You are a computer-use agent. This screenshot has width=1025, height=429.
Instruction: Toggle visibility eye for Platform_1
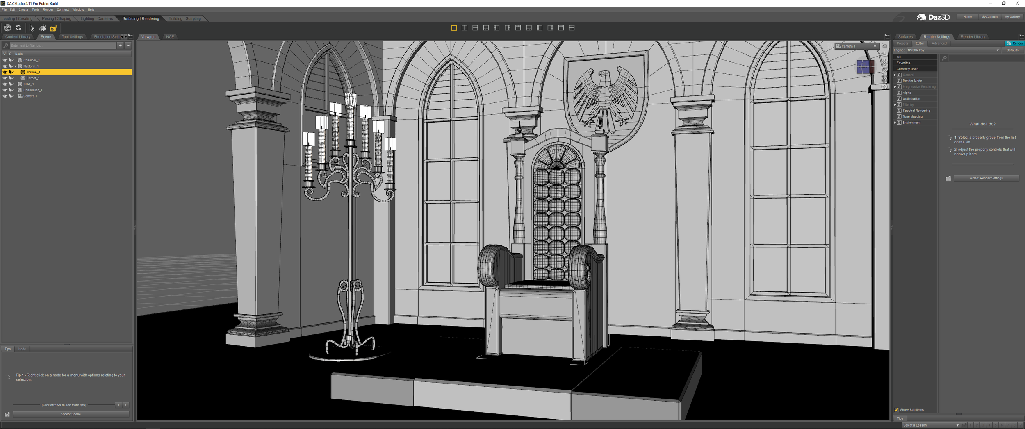(x=5, y=66)
